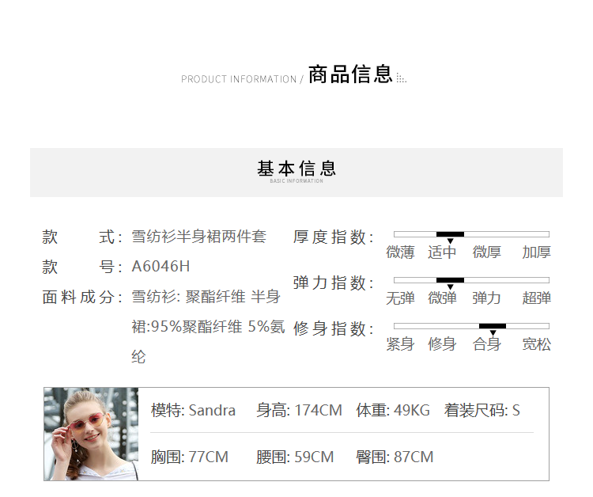Click the 身高: 174CM model height
The image size is (593, 497).
tap(299, 410)
